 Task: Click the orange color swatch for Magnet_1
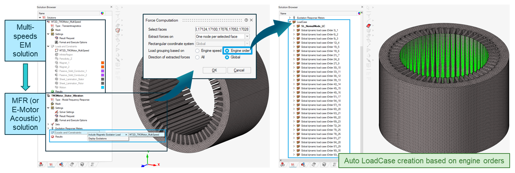(103, 63)
